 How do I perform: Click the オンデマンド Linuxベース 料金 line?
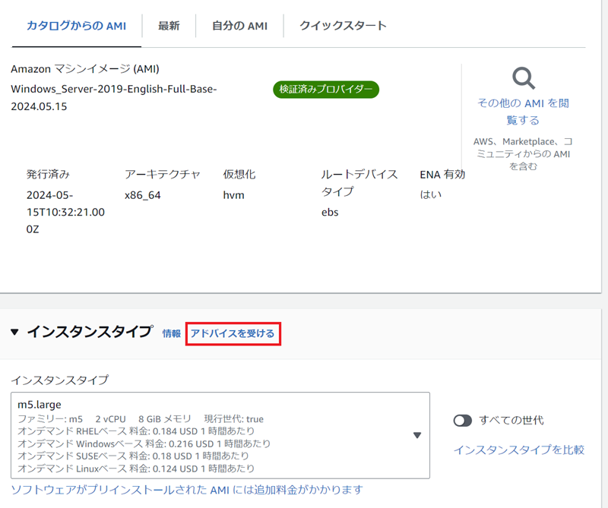[136, 469]
